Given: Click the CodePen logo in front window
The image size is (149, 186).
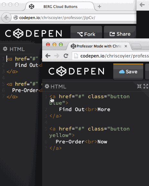Looking at the screenshot, I should pyautogui.click(x=76, y=71).
